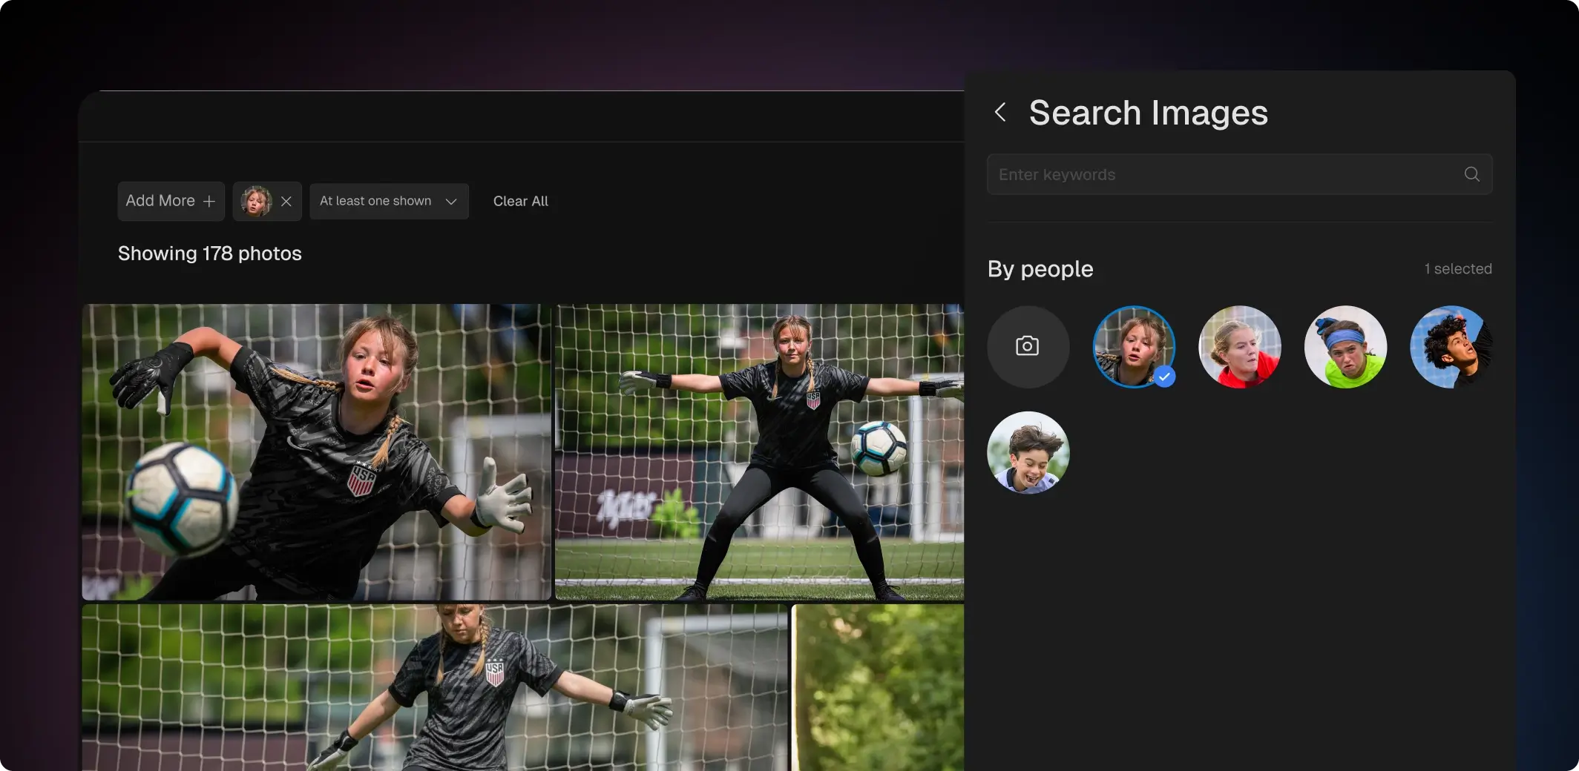This screenshot has width=1579, height=771.
Task: Click the face thumbnail in filter chip
Action: (256, 202)
